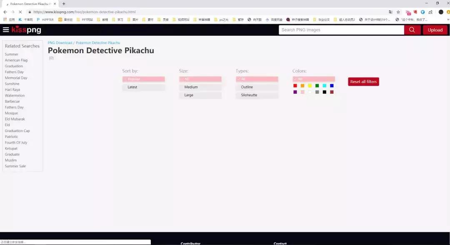Open the 灵感 bookmark folder
The height and width of the screenshot is (245, 450).
pos(163,20)
